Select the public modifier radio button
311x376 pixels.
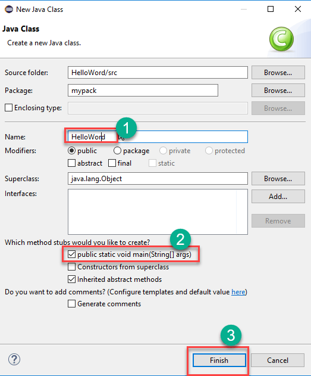[71, 151]
